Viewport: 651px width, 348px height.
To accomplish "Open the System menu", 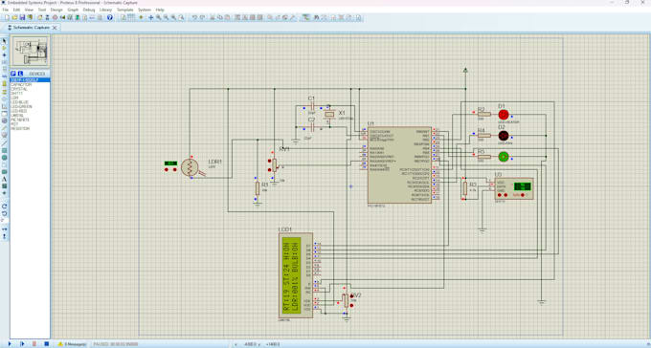I will tap(145, 10).
